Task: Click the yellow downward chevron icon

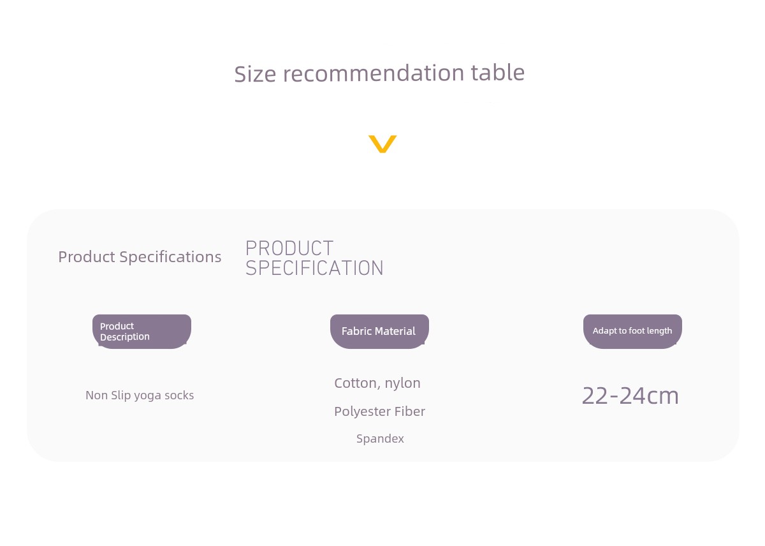Action: pos(382,144)
